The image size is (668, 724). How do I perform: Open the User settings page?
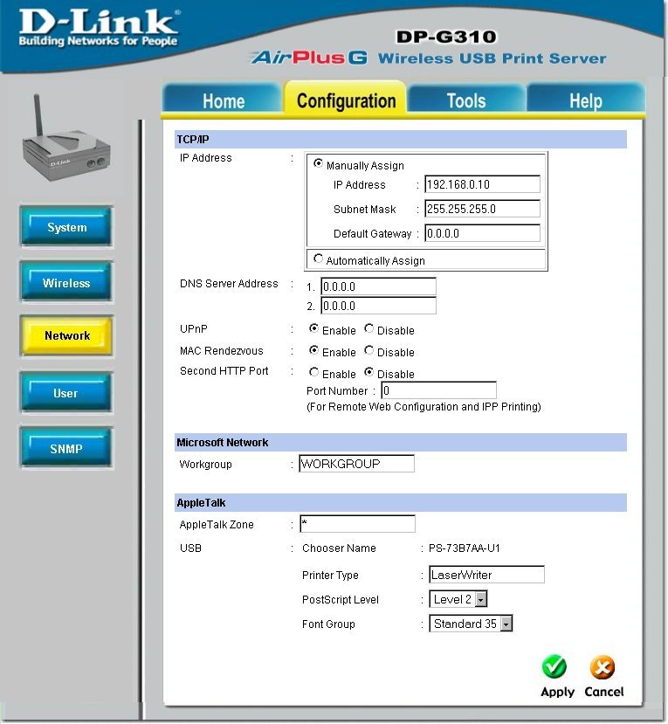(66, 393)
